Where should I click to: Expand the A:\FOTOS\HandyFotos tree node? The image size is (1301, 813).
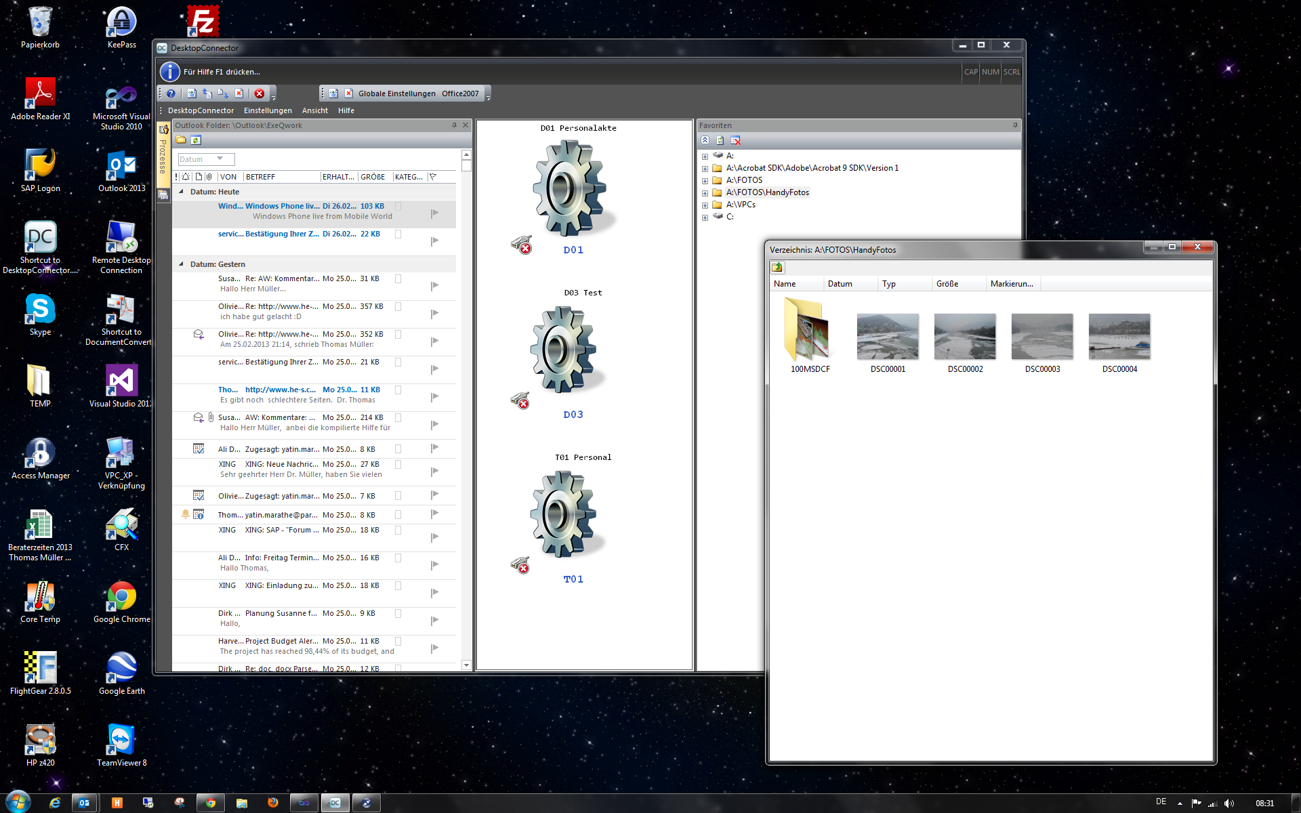click(705, 193)
